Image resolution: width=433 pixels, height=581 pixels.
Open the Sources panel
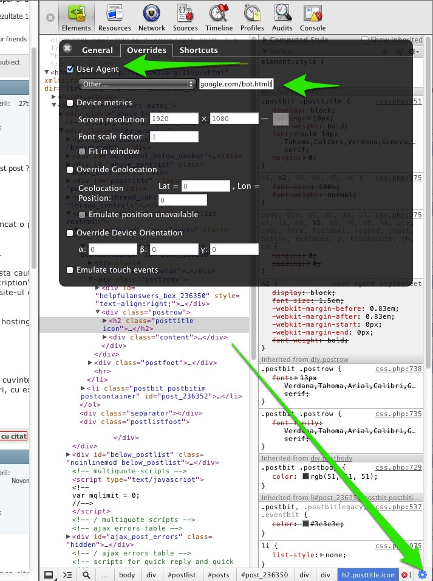[185, 17]
